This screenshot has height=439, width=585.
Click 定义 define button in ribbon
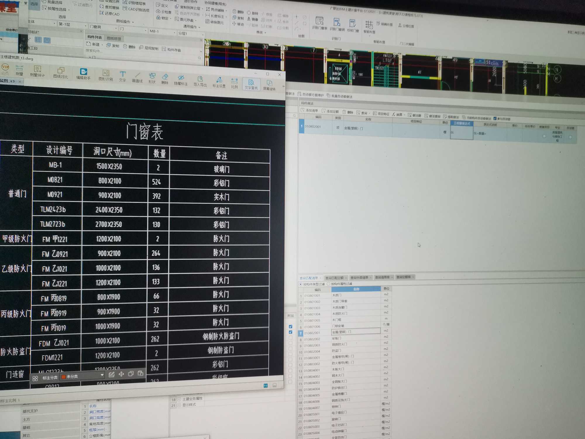pos(162,5)
